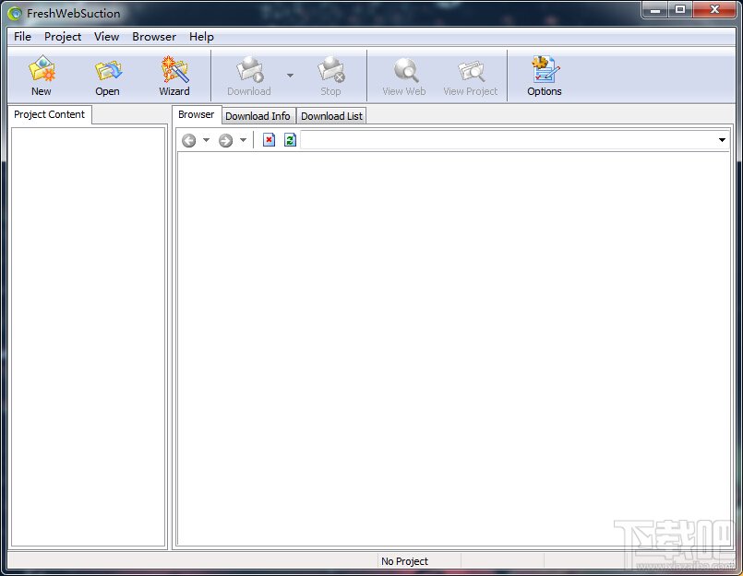
Task: Open an existing project via Open icon
Action: [108, 76]
